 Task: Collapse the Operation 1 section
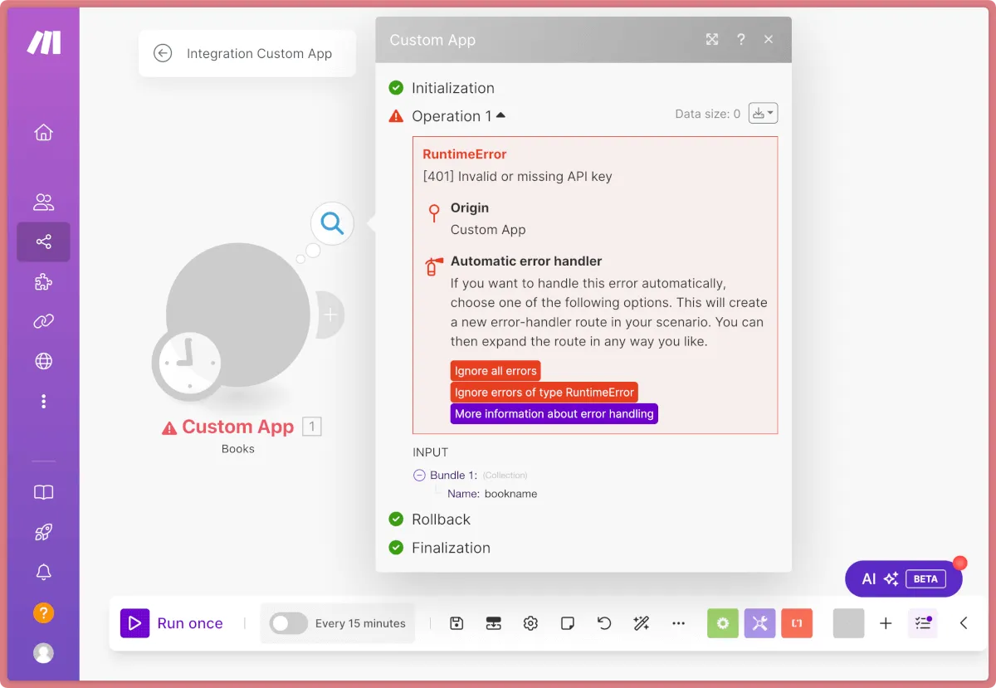point(500,116)
